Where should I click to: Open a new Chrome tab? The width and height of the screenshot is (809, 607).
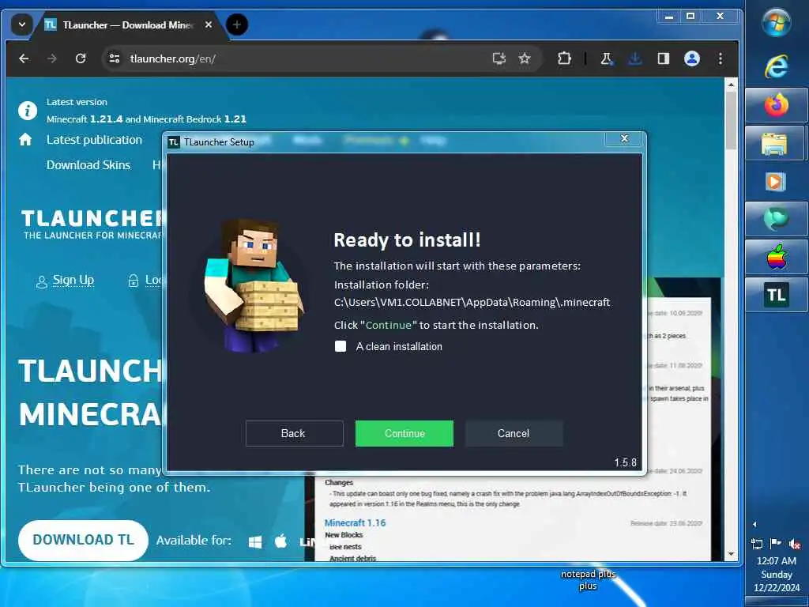(x=237, y=25)
